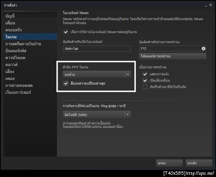Select บัญชี in the sidebar
Viewport: 216px width, 177px height.
coord(30,16)
